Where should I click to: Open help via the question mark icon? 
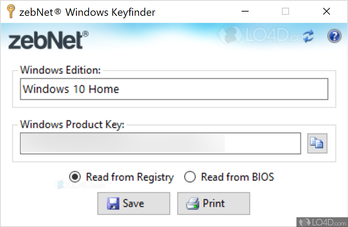[x=334, y=36]
